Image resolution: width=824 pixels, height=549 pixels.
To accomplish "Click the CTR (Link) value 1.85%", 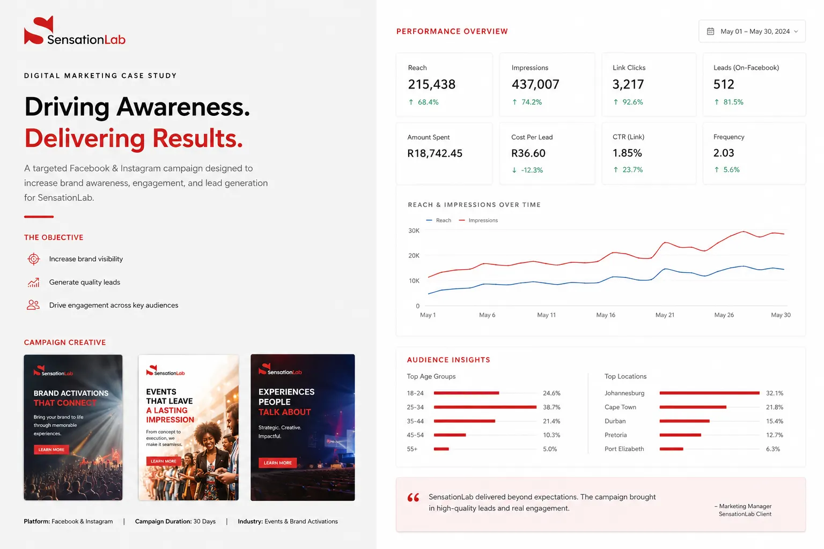I will (x=627, y=153).
